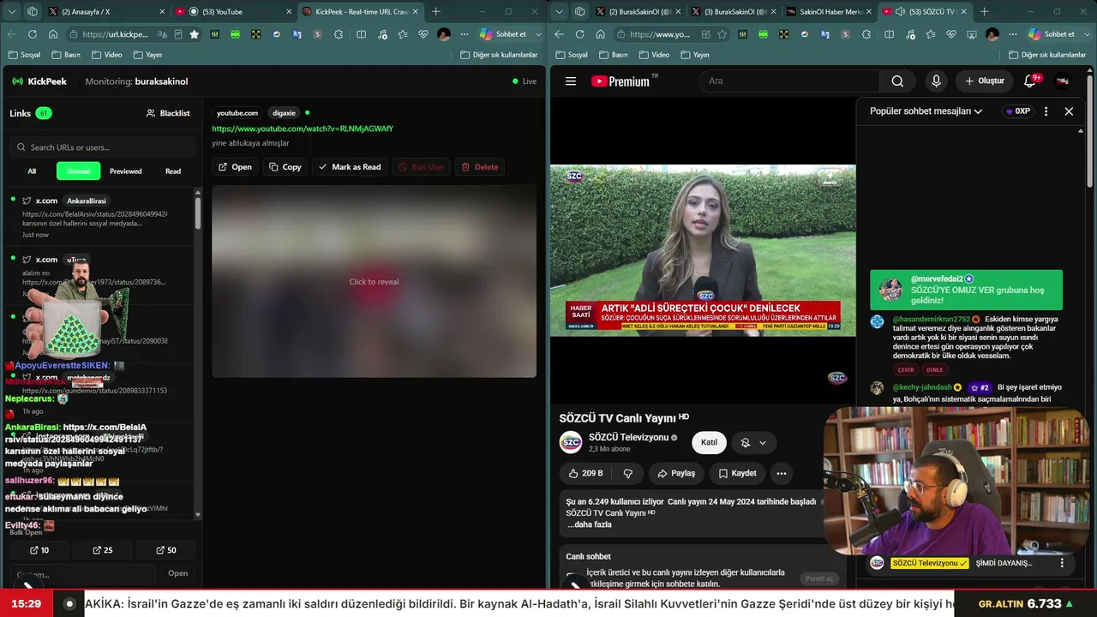Viewport: 1097px width, 617px height.
Task: Expand Popüler sohbet mesajları chat mode dropdown
Action: pyautogui.click(x=926, y=111)
